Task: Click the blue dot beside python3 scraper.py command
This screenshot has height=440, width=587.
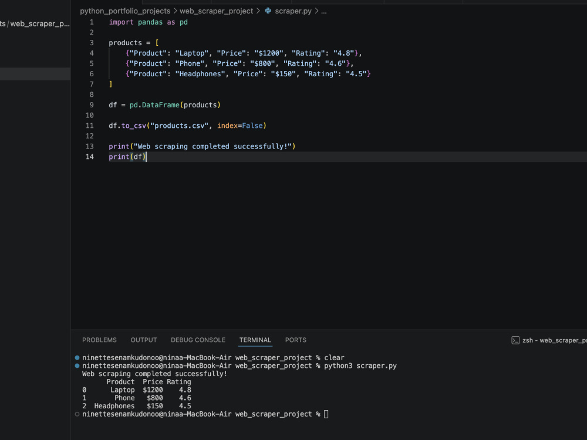Action: [77, 366]
